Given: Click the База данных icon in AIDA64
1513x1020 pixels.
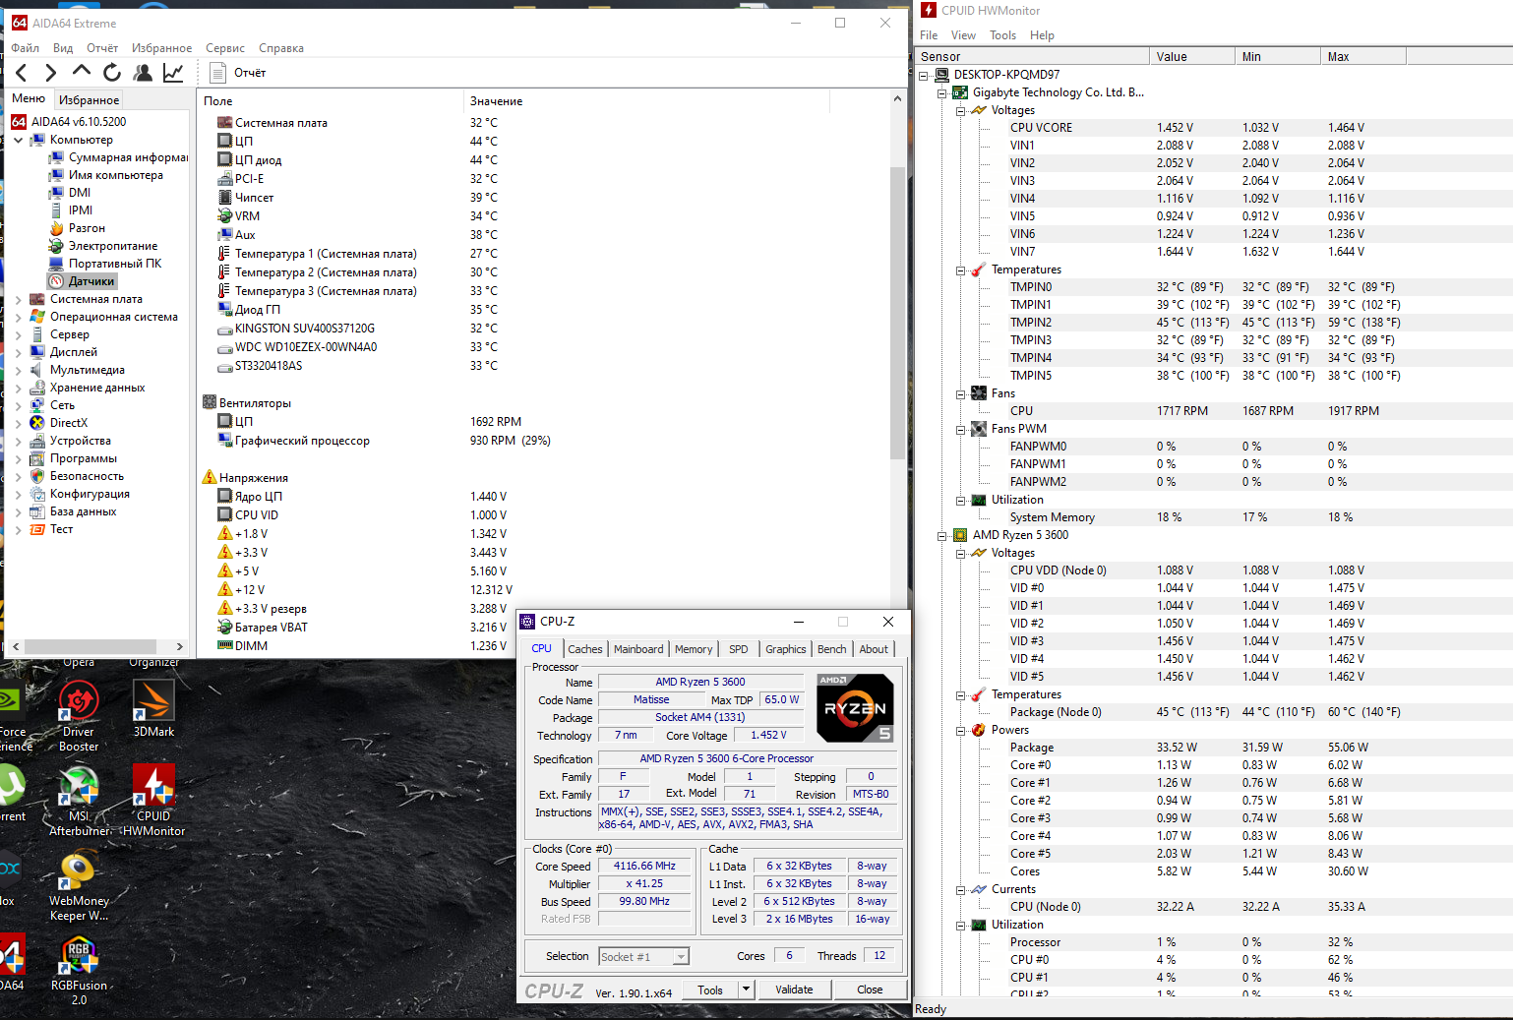Looking at the screenshot, I should pos(37,511).
